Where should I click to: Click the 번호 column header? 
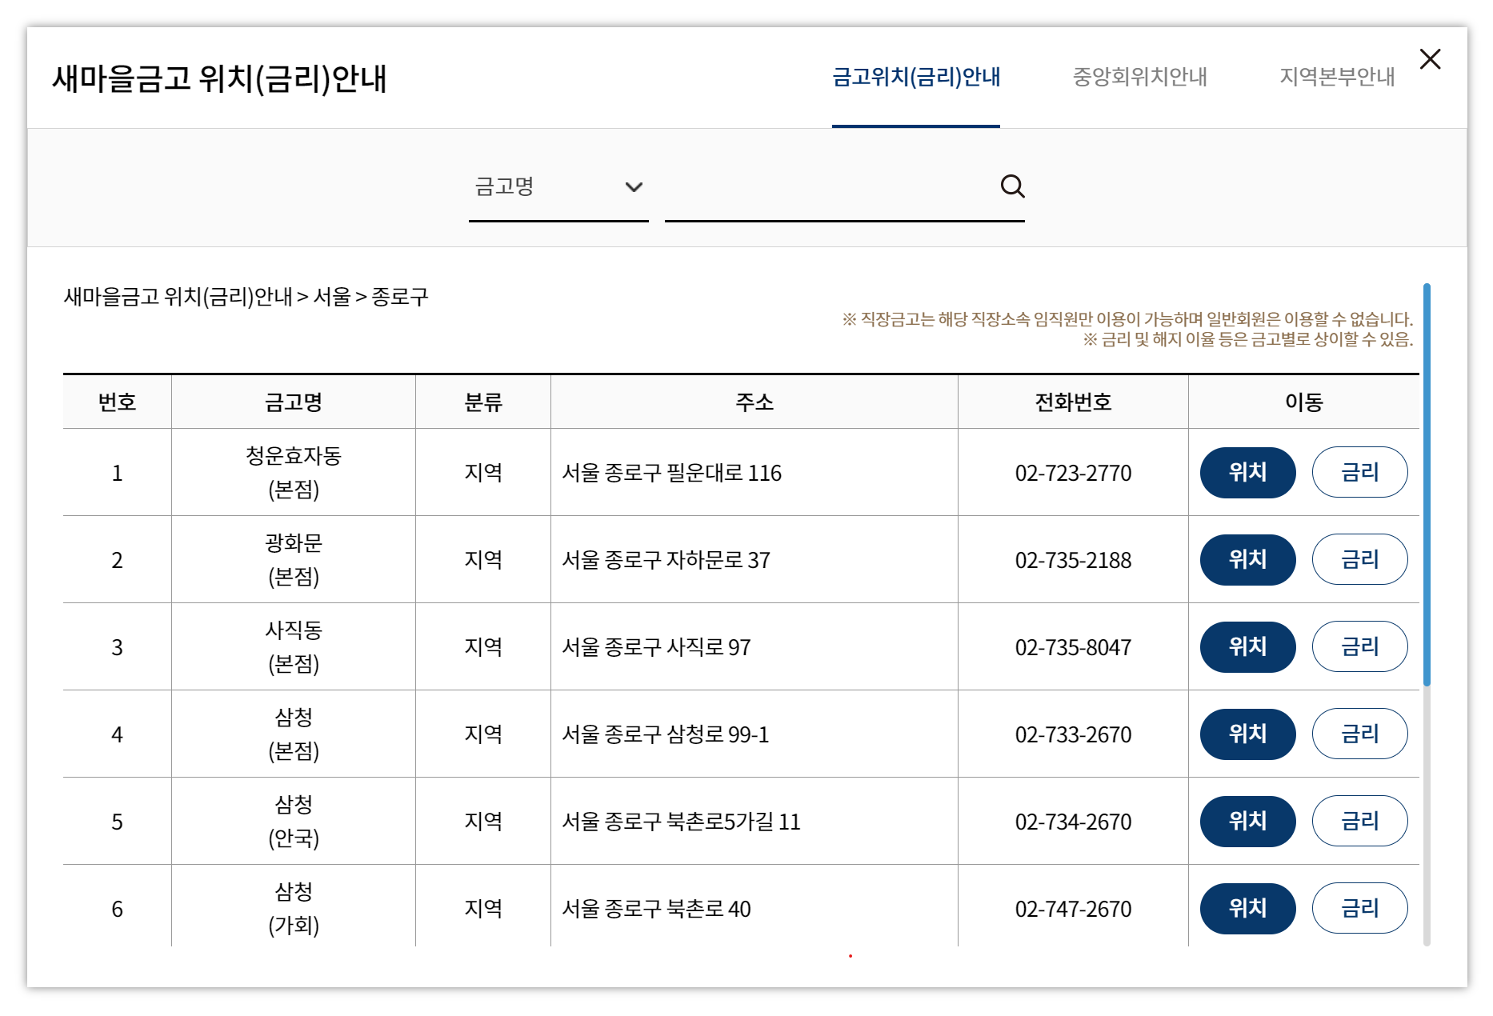(x=117, y=402)
